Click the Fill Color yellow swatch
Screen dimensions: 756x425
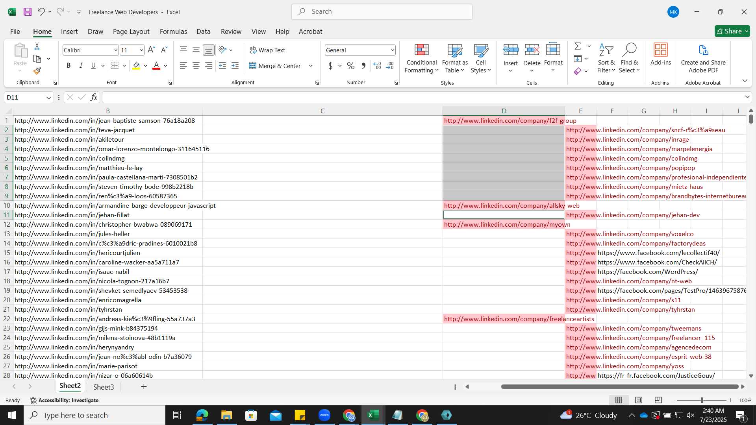tap(136, 66)
